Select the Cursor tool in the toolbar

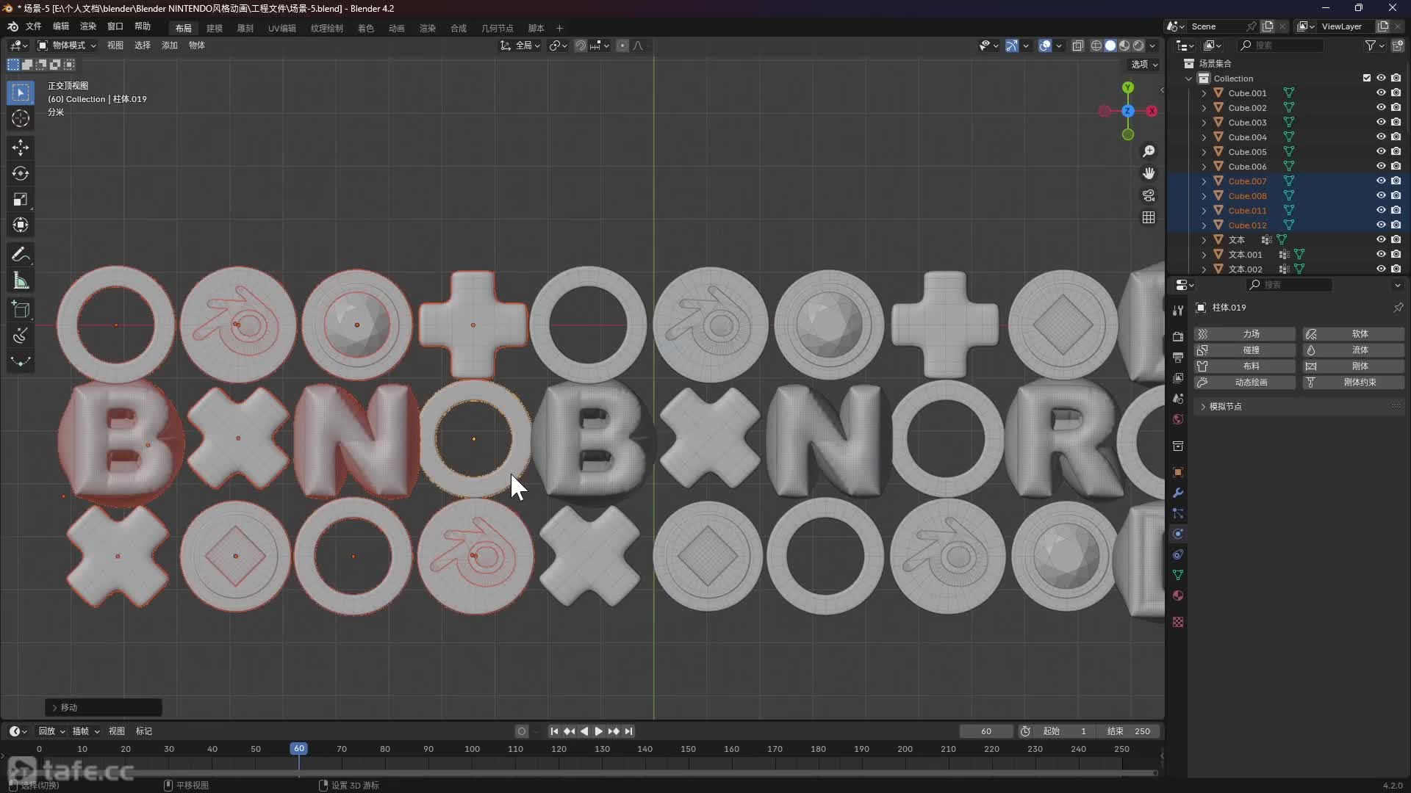(21, 118)
